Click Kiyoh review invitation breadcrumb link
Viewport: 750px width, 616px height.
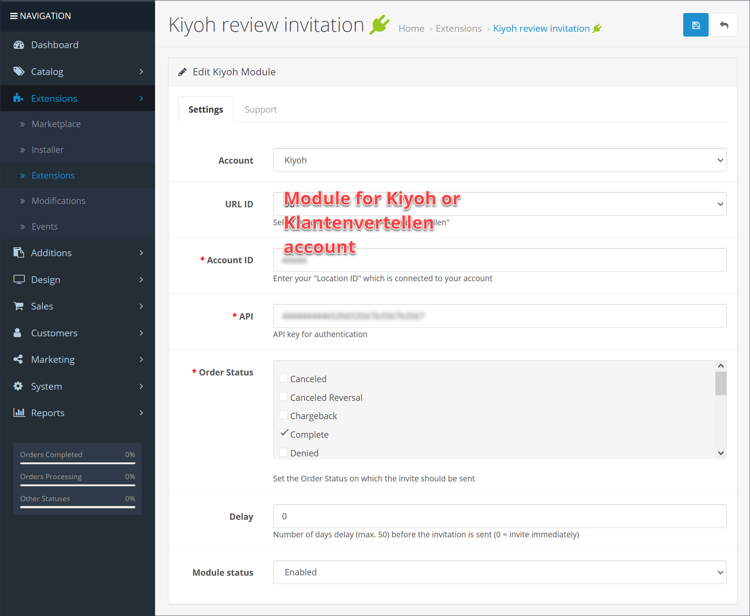click(541, 28)
